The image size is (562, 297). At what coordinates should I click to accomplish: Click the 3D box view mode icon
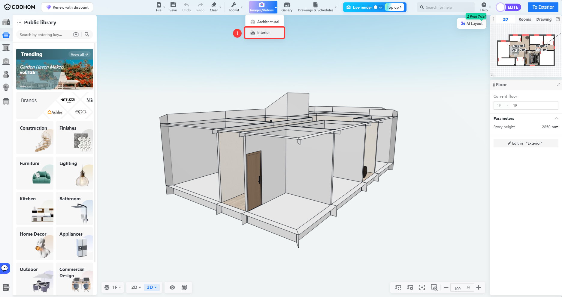(x=184, y=287)
